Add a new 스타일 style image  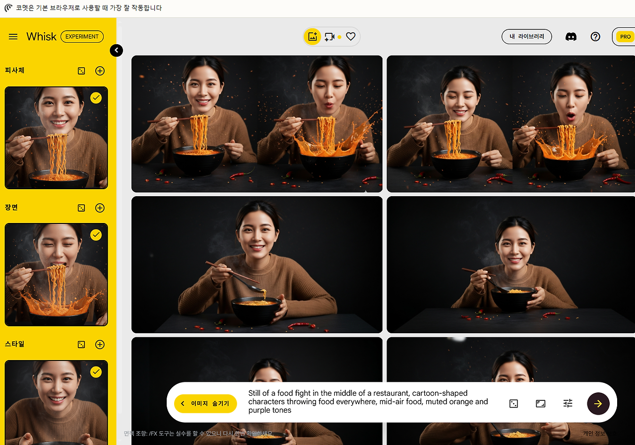100,345
